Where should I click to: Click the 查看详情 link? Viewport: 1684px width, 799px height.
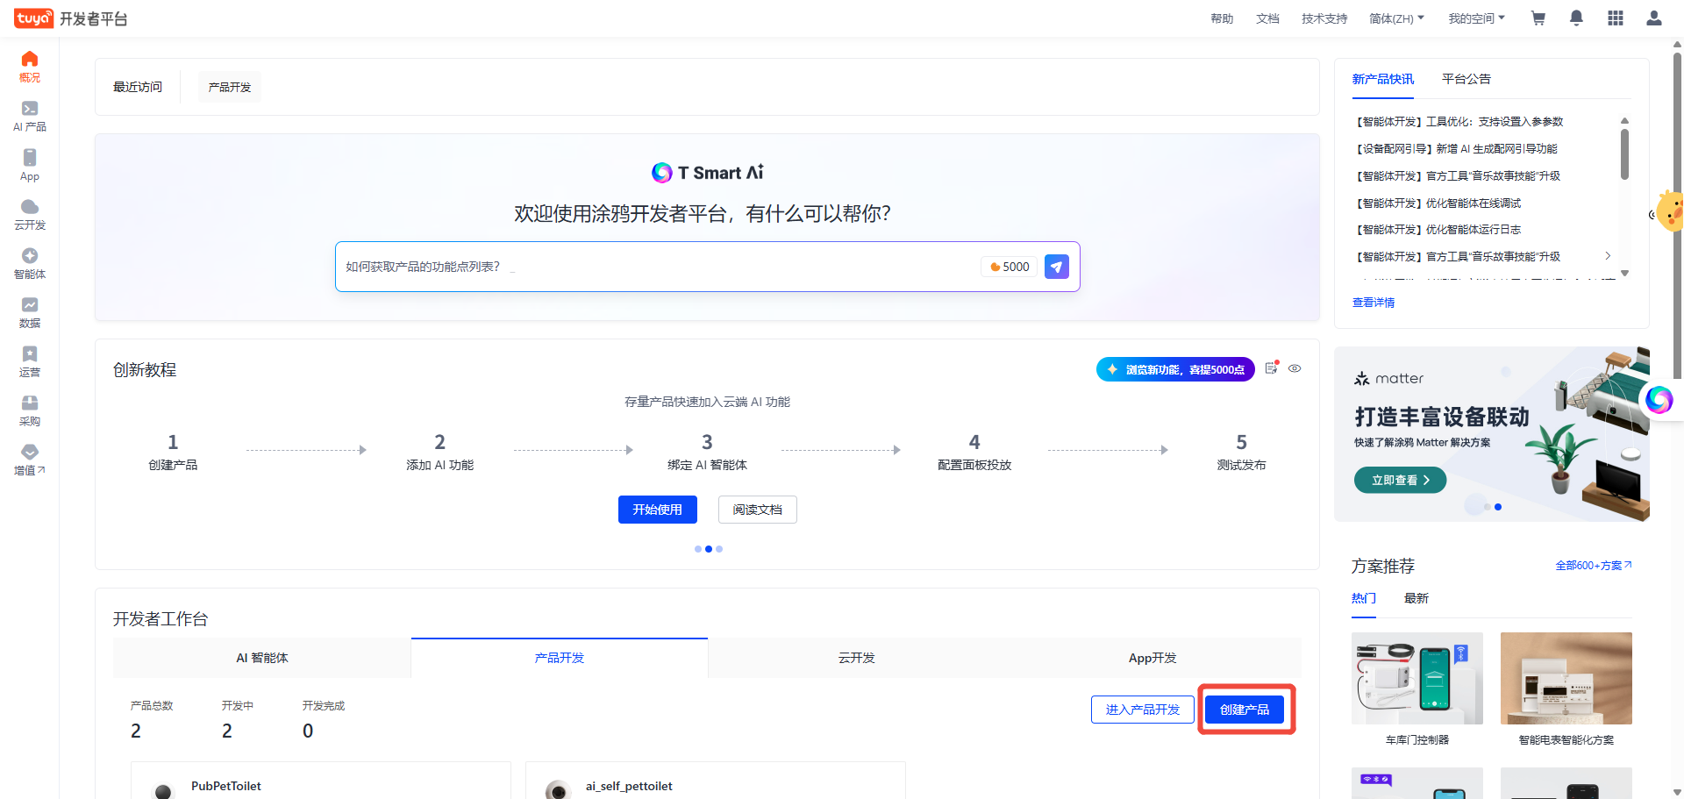click(1373, 303)
